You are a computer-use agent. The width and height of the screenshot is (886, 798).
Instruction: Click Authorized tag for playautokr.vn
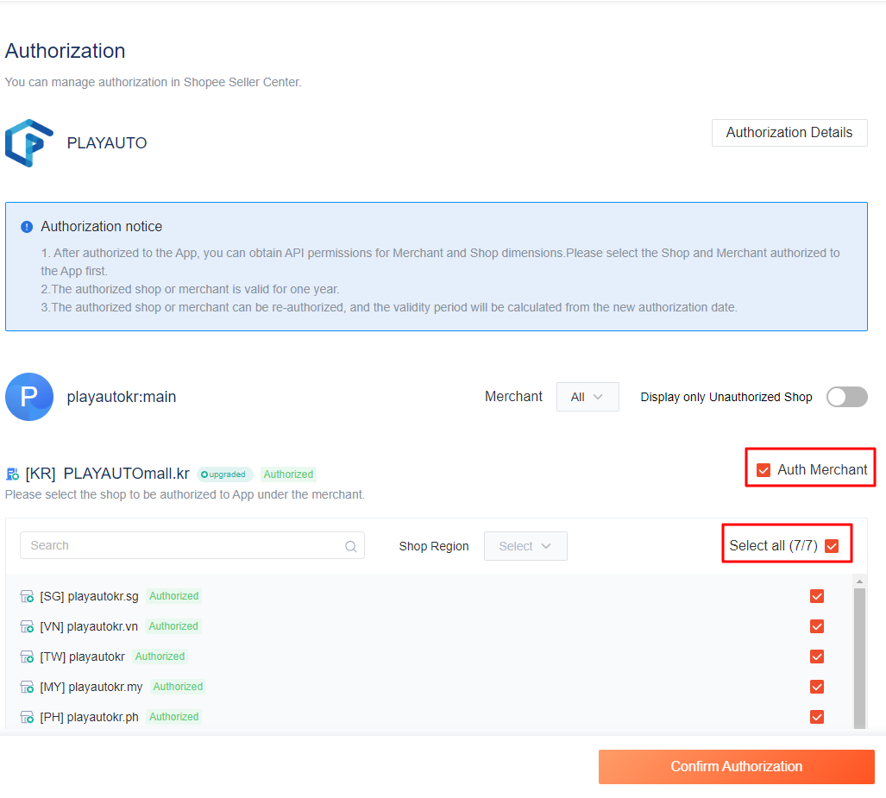click(173, 626)
